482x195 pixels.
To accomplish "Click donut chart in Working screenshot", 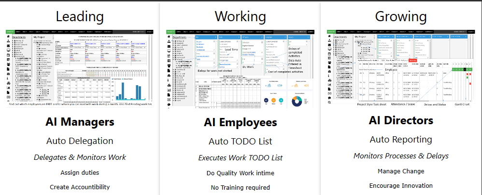I will (297, 102).
